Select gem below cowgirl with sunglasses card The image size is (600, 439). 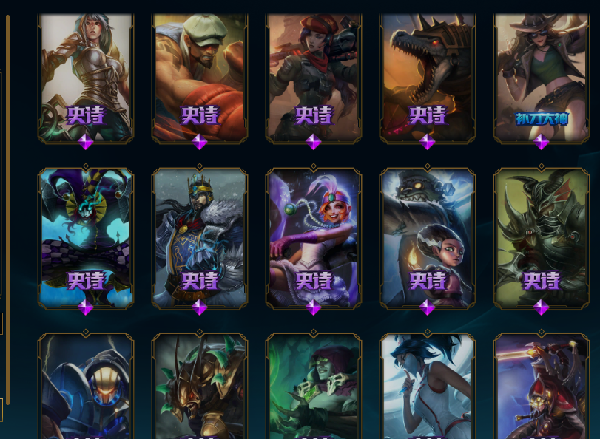coord(542,142)
